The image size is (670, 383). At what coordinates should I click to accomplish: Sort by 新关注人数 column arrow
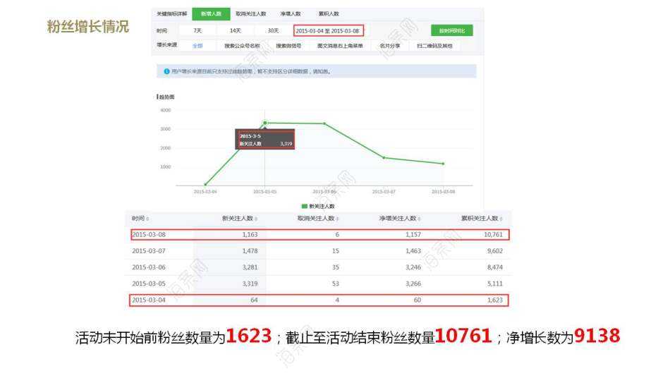click(x=257, y=219)
